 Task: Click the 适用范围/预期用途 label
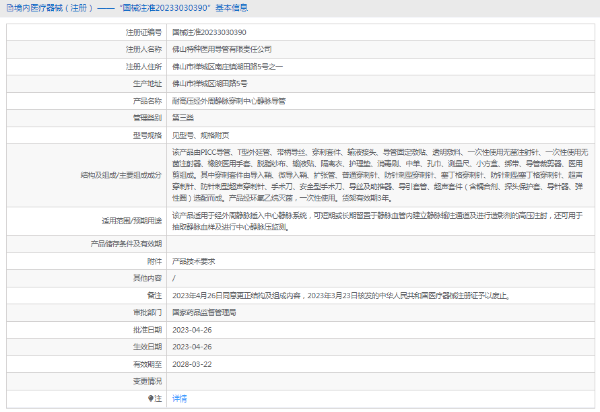(131, 221)
